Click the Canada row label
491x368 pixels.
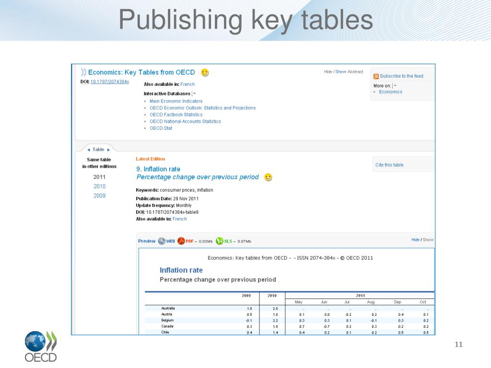pyautogui.click(x=167, y=326)
